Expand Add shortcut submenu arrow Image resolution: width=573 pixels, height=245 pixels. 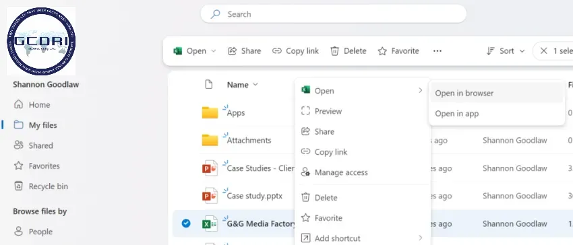pyautogui.click(x=420, y=238)
